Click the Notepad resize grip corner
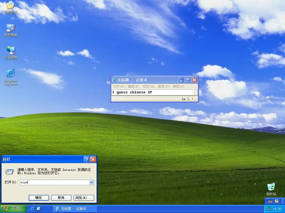This screenshot has height=213, width=285. pyautogui.click(x=196, y=100)
